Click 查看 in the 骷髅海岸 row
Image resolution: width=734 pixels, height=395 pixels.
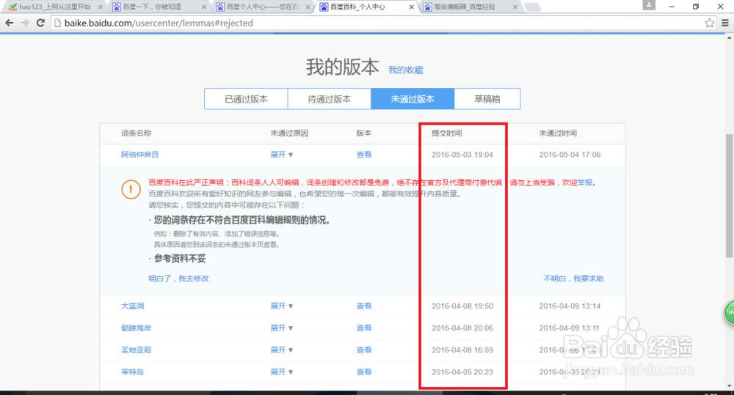(x=364, y=328)
